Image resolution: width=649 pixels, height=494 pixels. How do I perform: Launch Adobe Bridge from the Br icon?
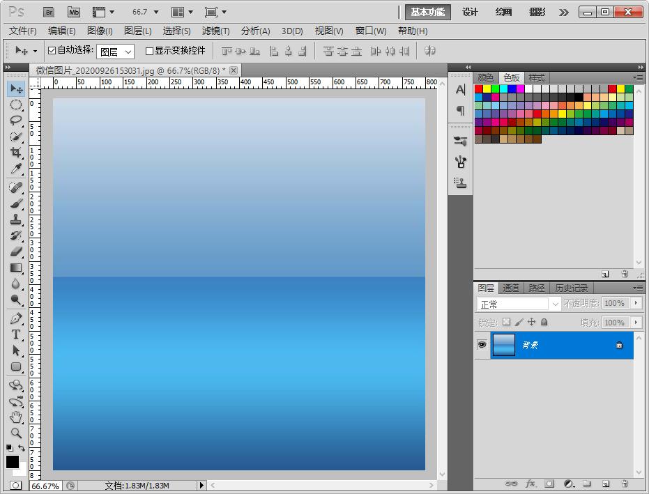49,12
